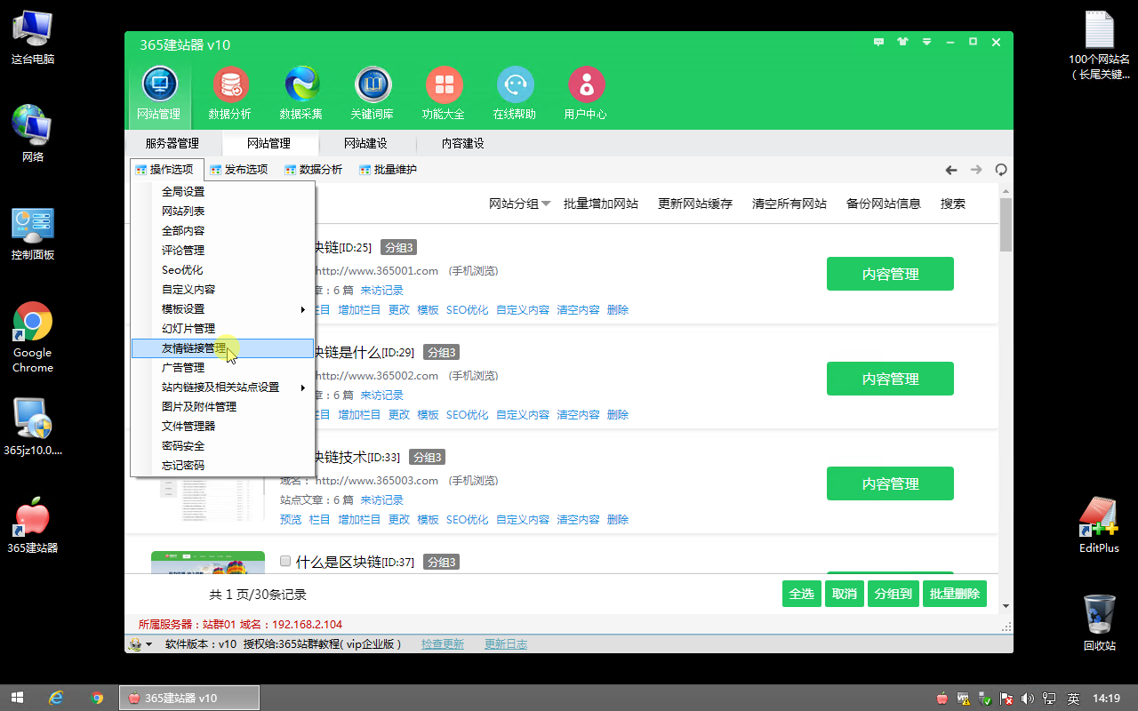
Task: Click 检查更新 link in status bar
Action: (x=443, y=644)
